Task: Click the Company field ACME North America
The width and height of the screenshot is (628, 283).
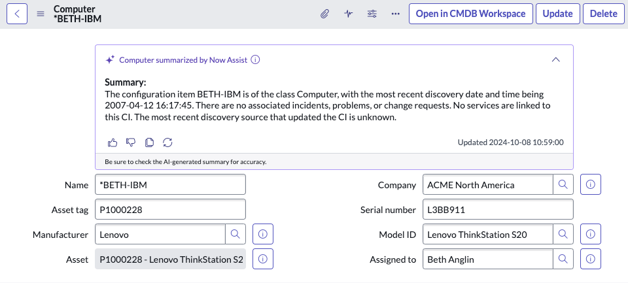Action: pos(488,184)
